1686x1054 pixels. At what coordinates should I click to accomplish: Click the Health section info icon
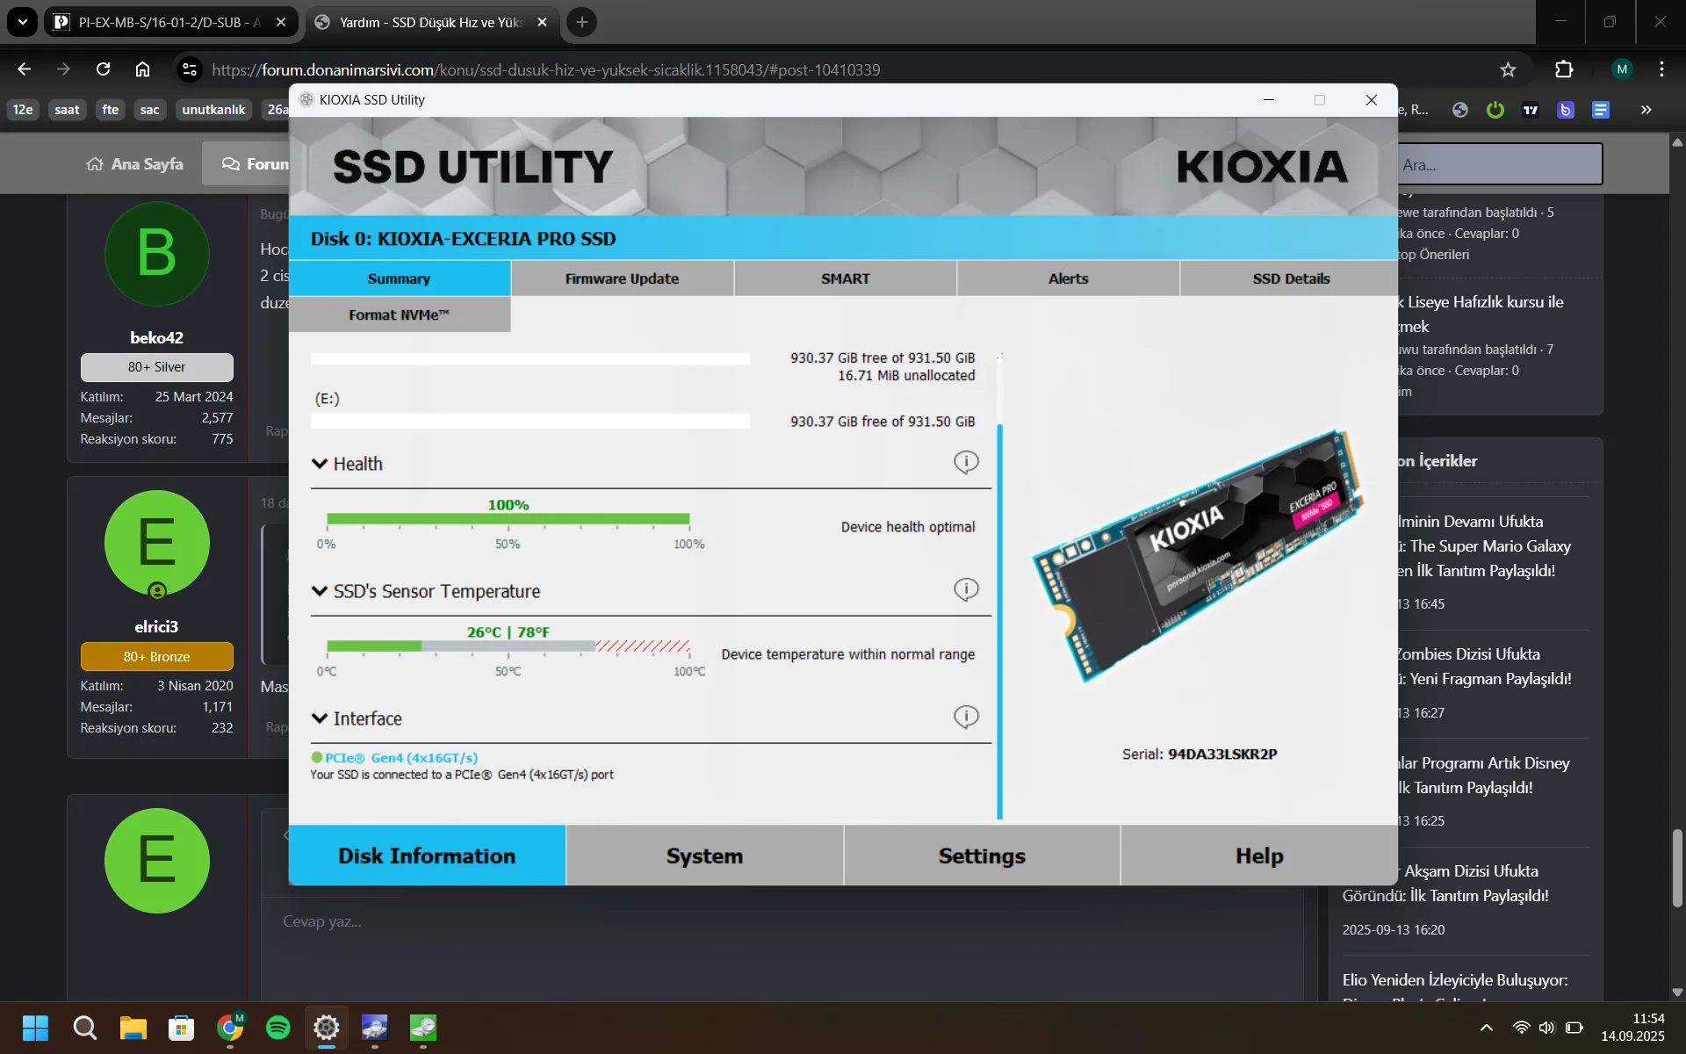966,461
